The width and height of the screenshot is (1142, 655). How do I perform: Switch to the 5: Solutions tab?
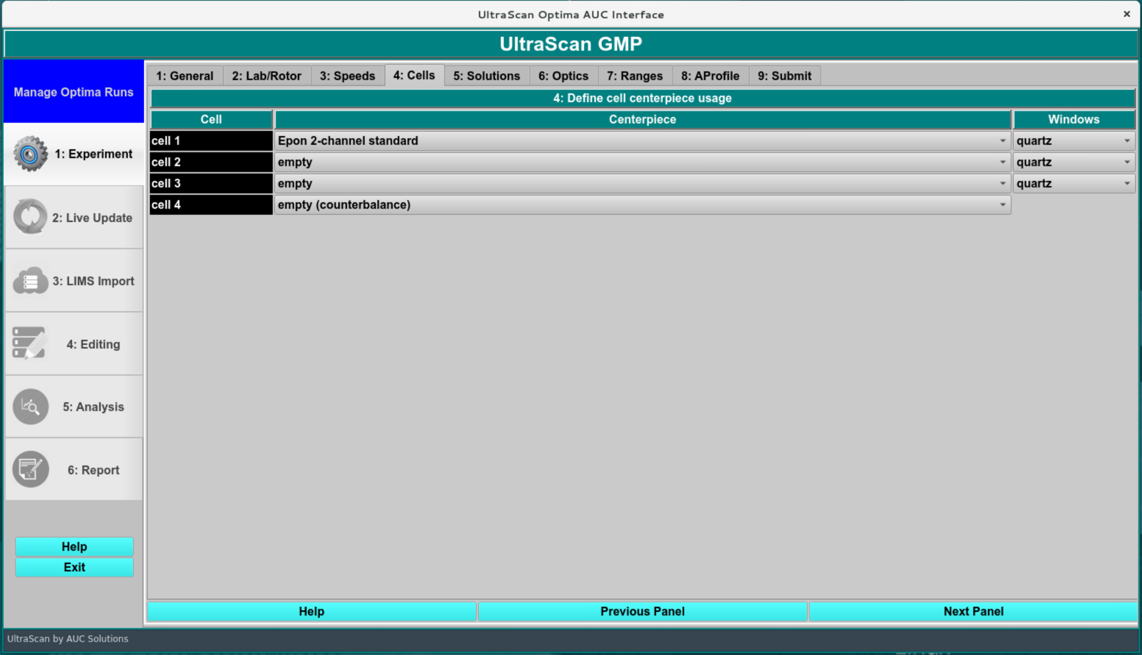486,76
